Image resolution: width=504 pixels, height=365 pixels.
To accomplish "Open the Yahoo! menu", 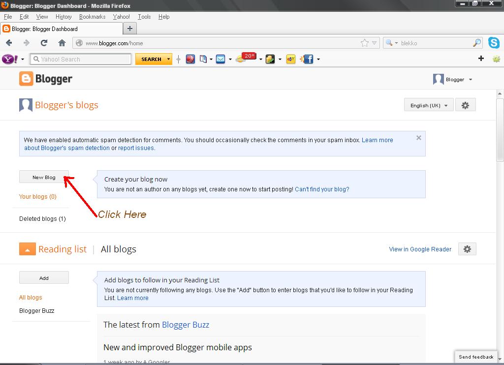I will coord(121,17).
